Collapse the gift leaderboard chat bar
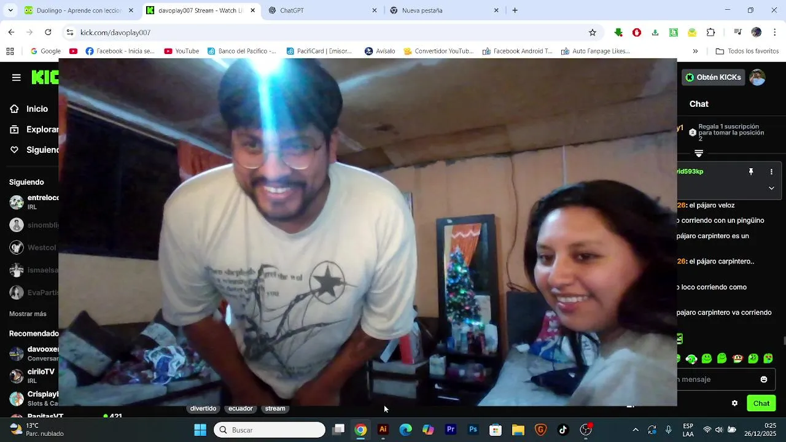786x442 pixels. click(x=699, y=153)
